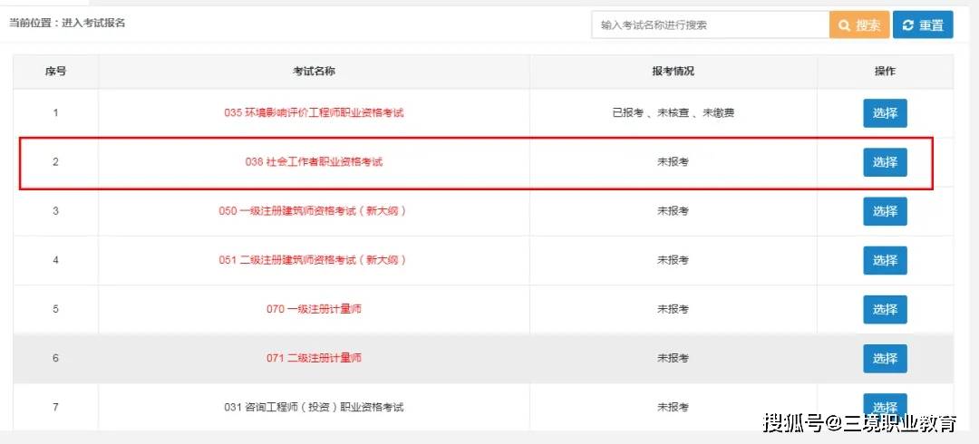Focus the exam name search input field
The height and width of the screenshot is (444, 979).
(710, 25)
